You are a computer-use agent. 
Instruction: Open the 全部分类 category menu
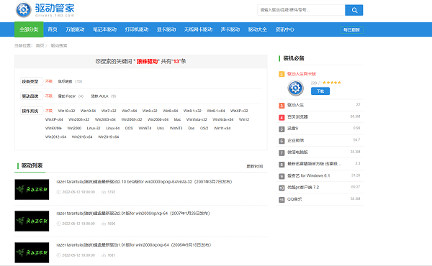[x=29, y=29]
